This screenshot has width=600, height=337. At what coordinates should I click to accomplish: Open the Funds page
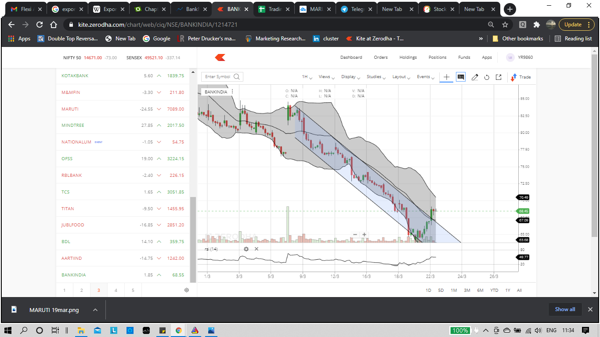coord(464,57)
